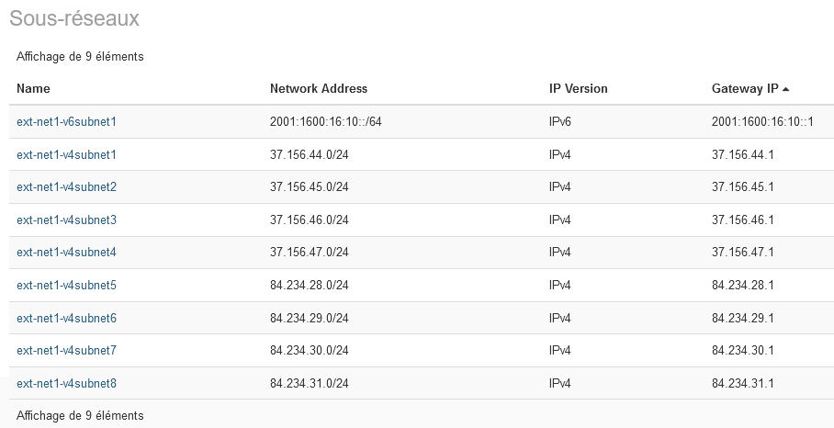Open the ext-net1-v4subnet8 subnet link
This screenshot has height=428, width=834.
[x=66, y=383]
